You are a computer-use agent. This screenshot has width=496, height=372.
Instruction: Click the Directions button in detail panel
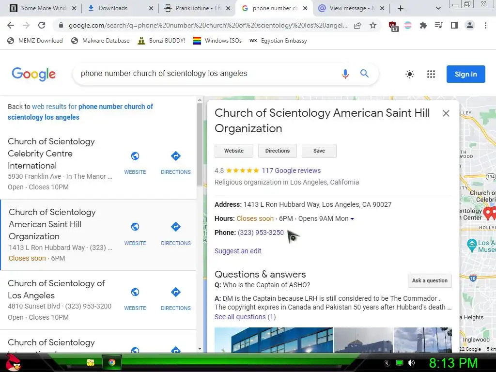tap(278, 151)
